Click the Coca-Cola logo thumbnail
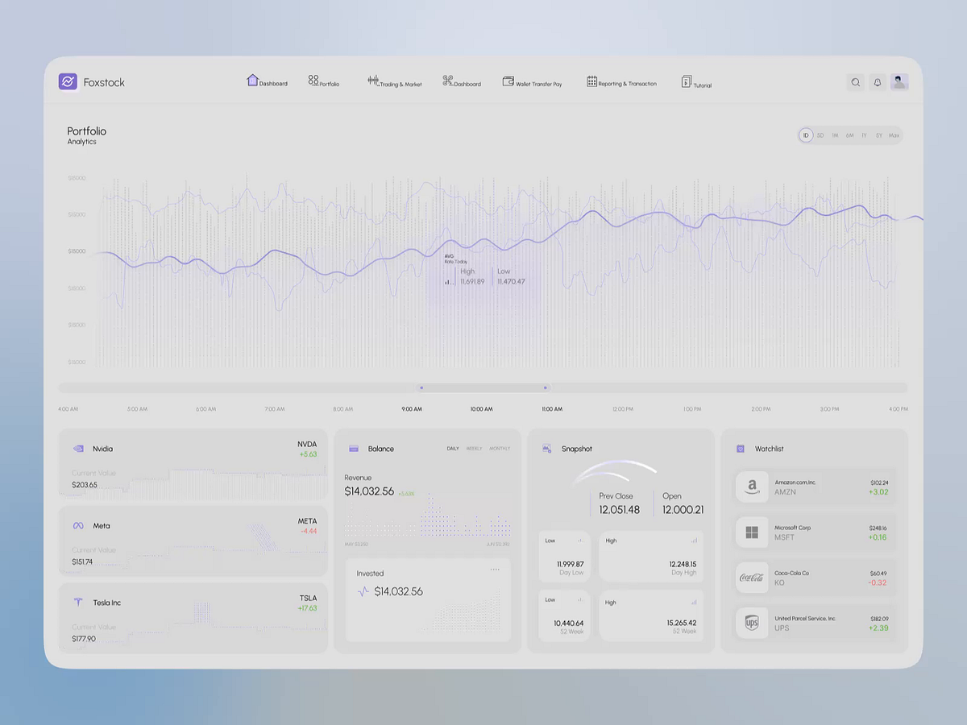This screenshot has width=967, height=725. point(752,578)
